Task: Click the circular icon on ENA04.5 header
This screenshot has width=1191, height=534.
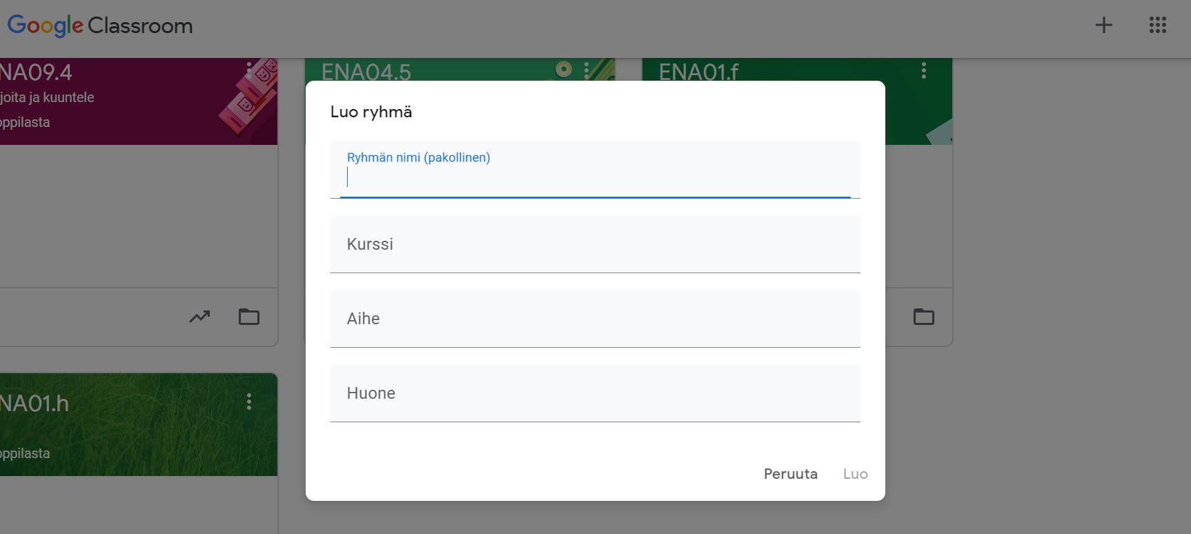Action: click(x=564, y=69)
